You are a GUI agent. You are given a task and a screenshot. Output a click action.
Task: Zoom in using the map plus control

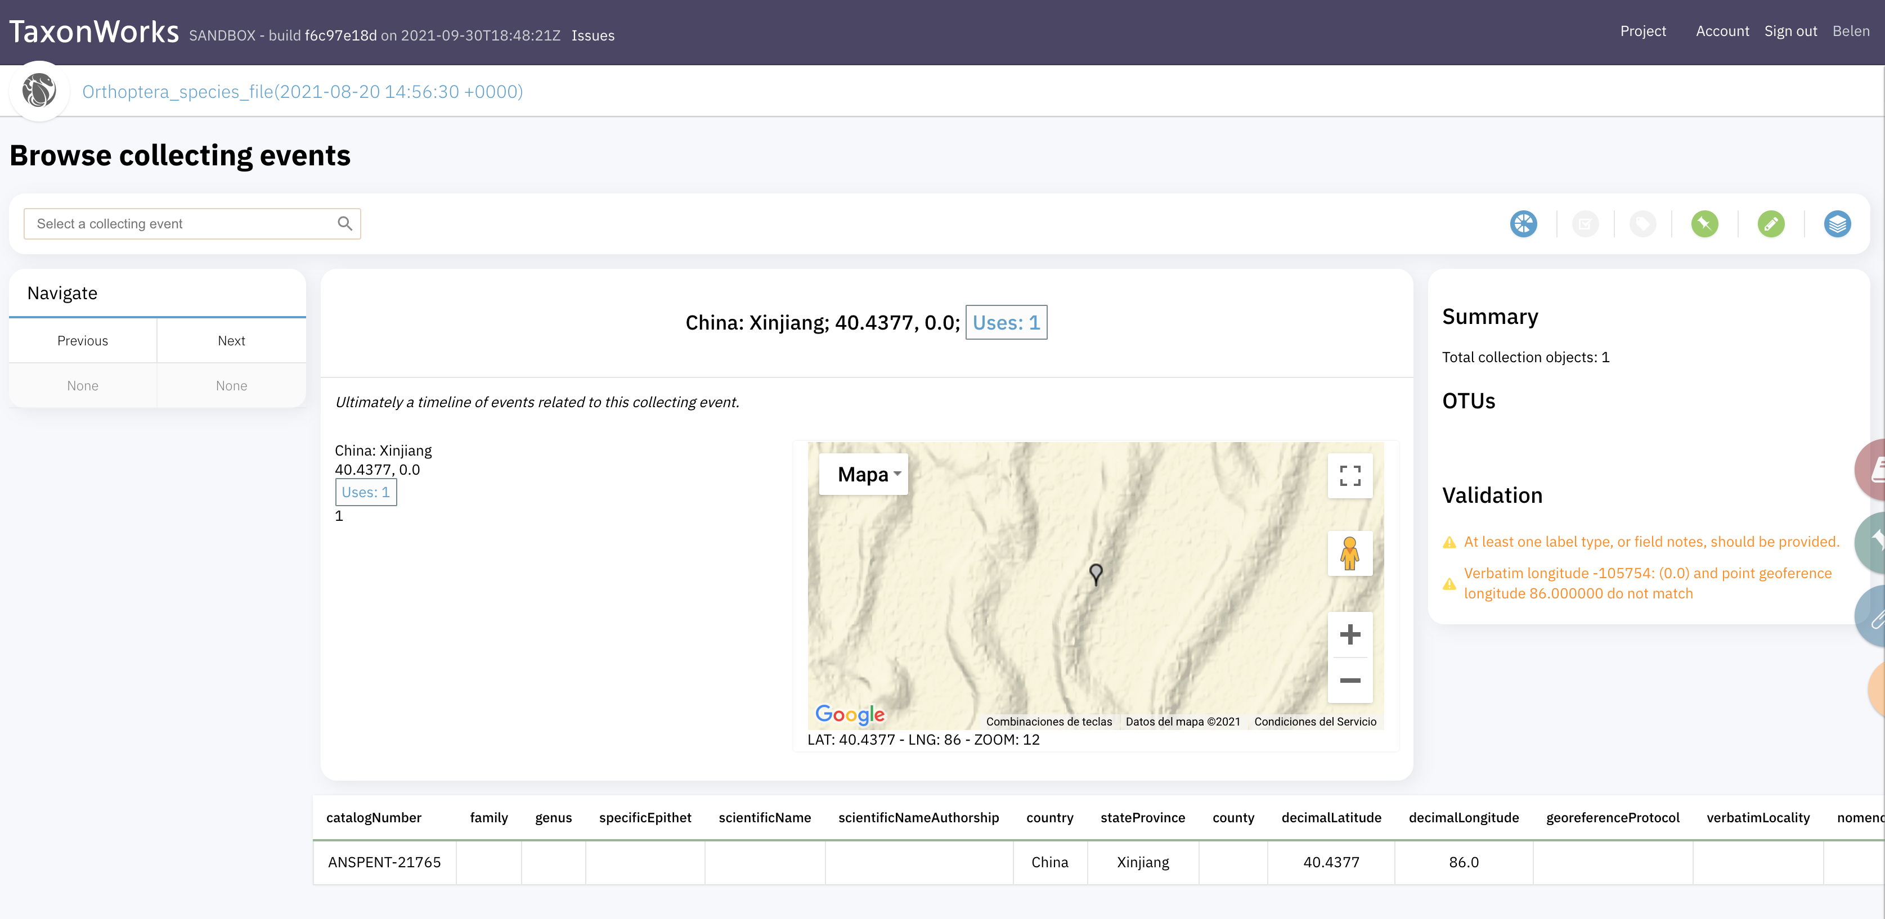tap(1349, 634)
